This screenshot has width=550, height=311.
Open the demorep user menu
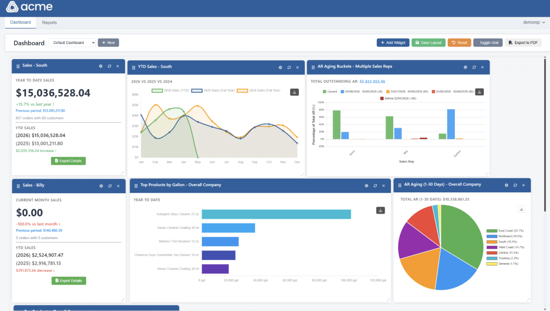coord(534,22)
